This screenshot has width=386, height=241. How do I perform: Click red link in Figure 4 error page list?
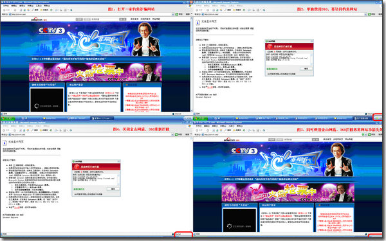[17, 208]
